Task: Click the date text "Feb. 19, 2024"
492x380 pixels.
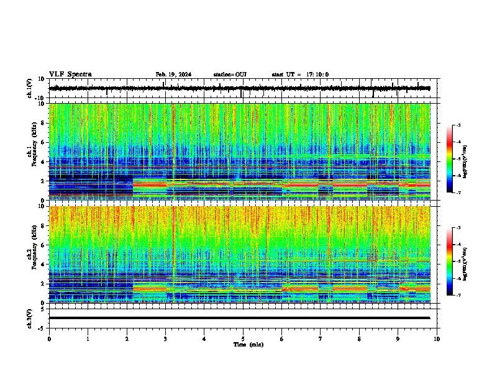Action: tap(173, 75)
